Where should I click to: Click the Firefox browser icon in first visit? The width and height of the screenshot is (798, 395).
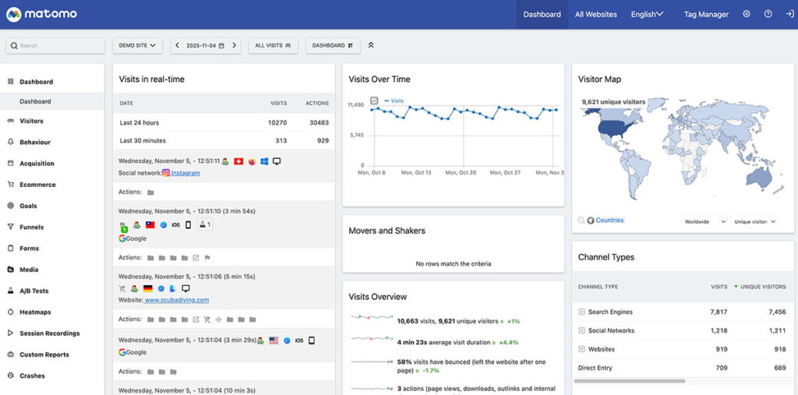(x=252, y=161)
